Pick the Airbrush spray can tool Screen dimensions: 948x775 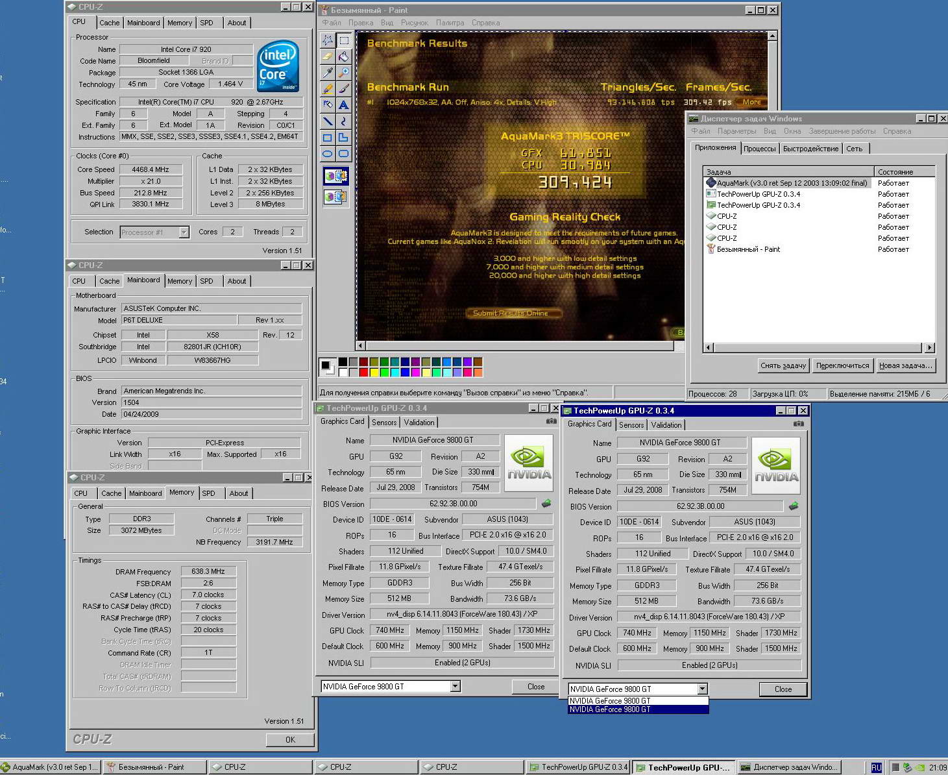point(328,105)
